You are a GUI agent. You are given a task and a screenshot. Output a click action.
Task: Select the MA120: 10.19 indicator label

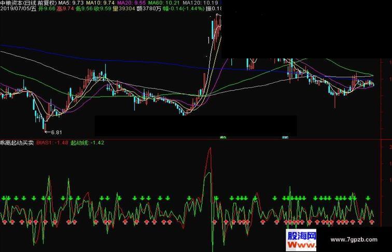[200, 3]
